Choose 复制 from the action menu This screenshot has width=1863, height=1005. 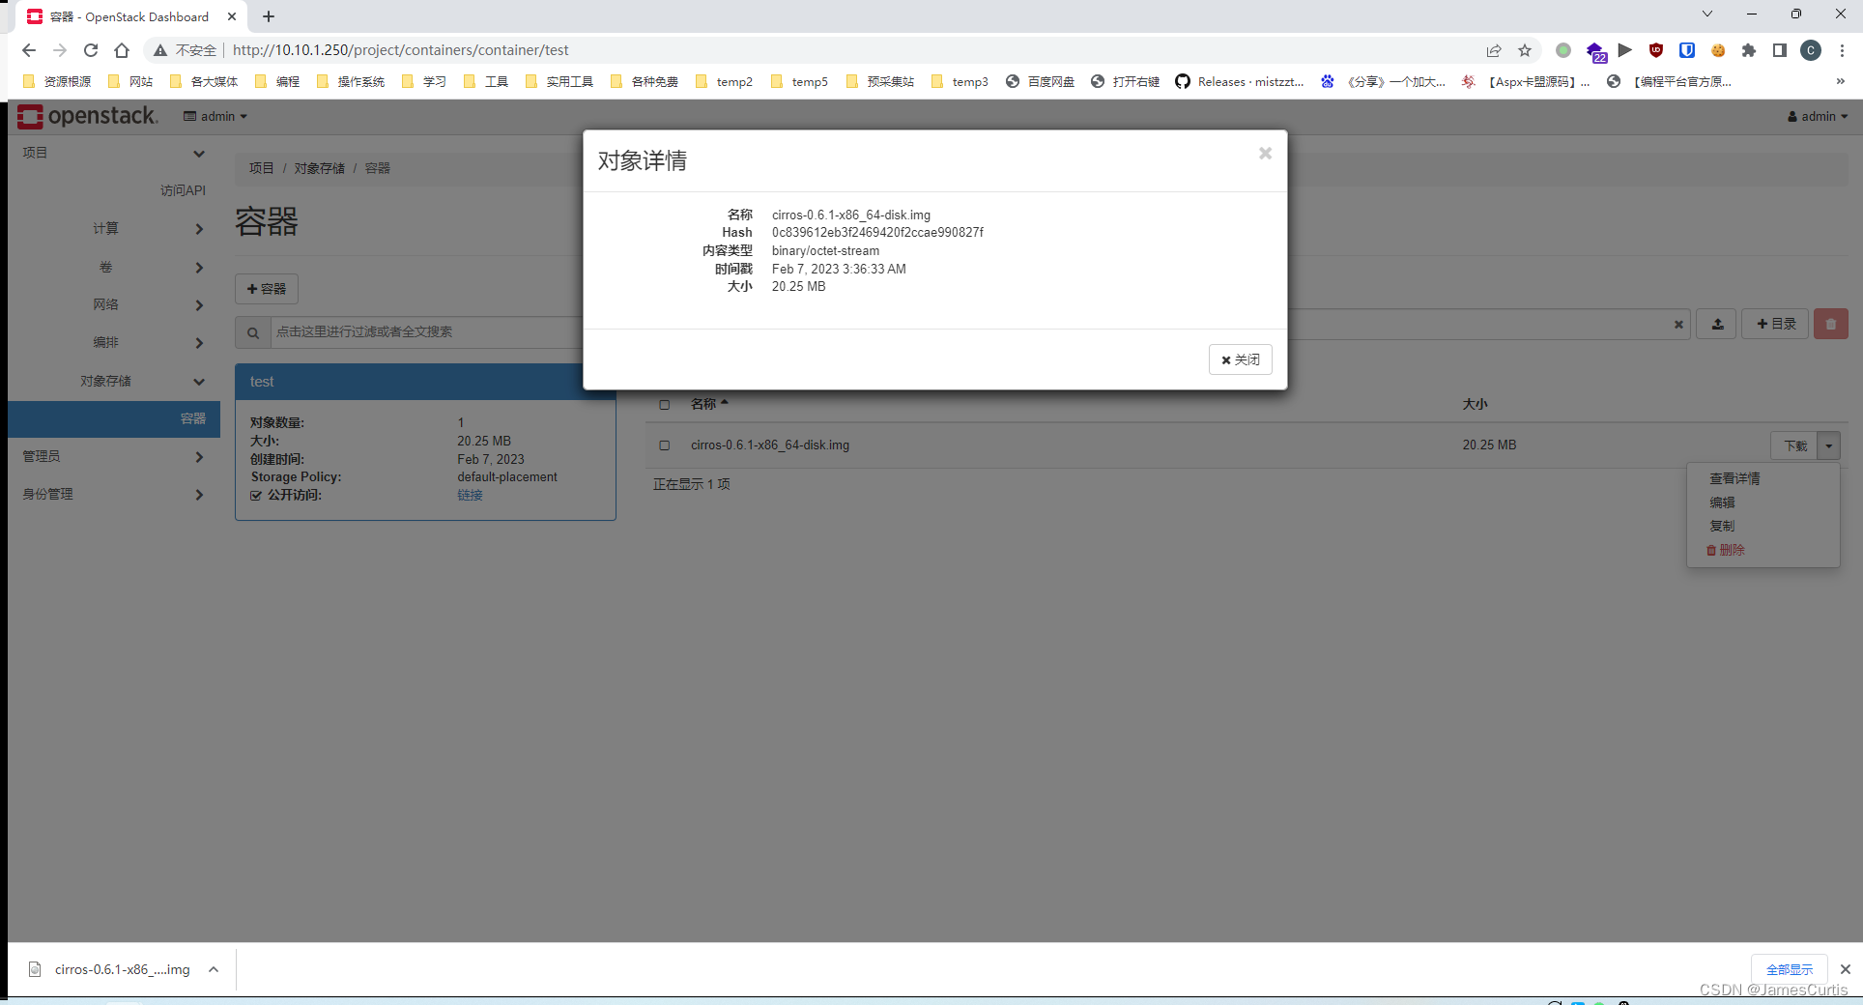(1722, 526)
